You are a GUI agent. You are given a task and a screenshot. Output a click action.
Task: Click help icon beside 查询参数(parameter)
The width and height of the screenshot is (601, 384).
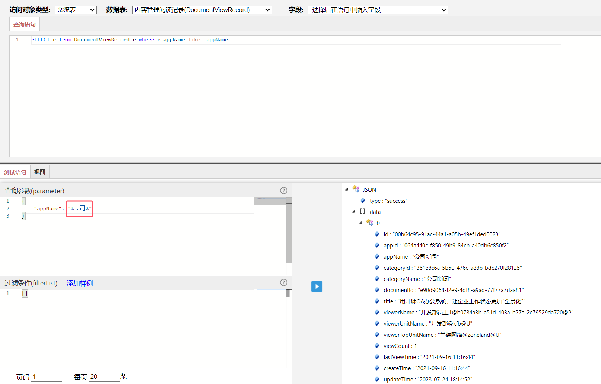284,191
